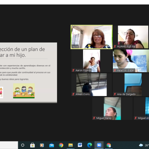Click the Cortana circle icon in taskbar
Image resolution: width=149 pixels, height=149 pixels.
tap(23, 145)
